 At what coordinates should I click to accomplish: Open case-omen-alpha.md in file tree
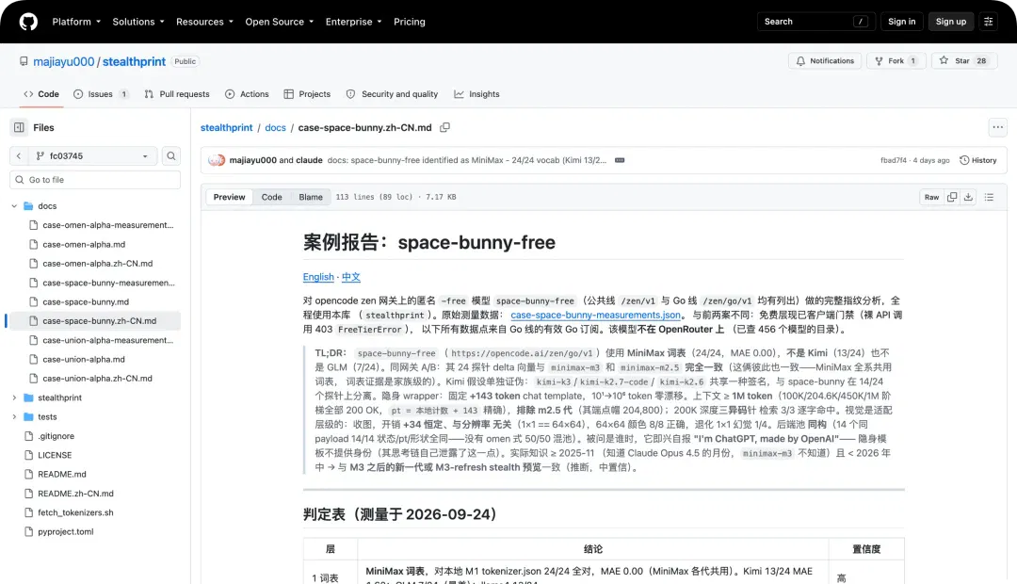click(84, 245)
